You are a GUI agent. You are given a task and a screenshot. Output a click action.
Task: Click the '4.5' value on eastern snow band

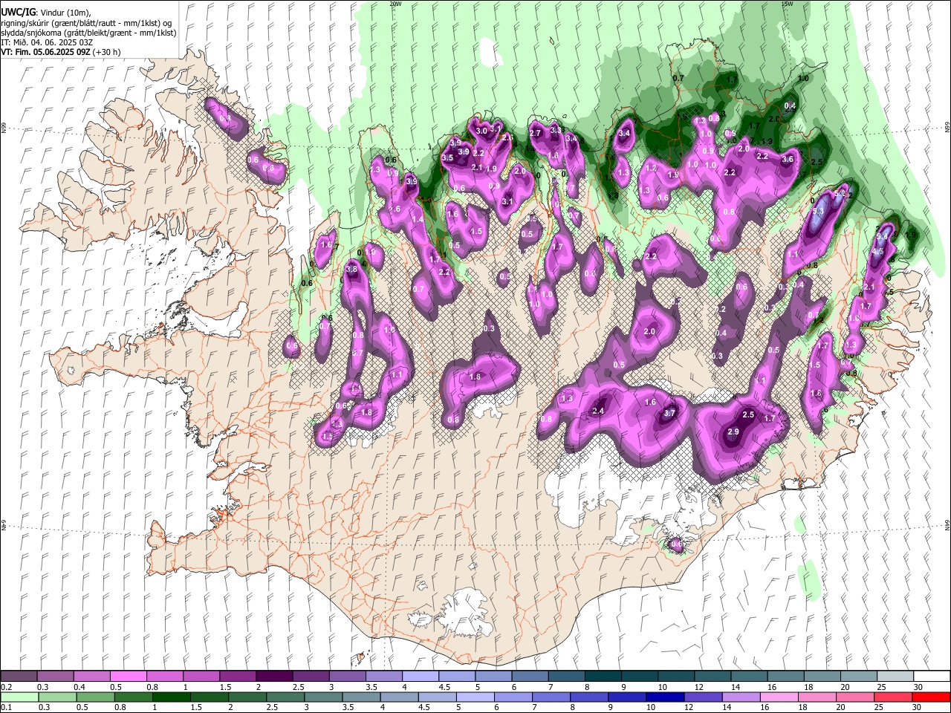pos(877,252)
